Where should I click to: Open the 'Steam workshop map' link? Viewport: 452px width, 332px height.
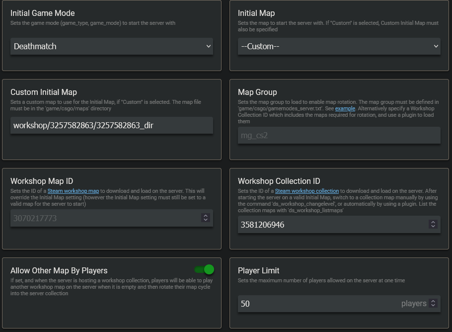[x=73, y=191]
